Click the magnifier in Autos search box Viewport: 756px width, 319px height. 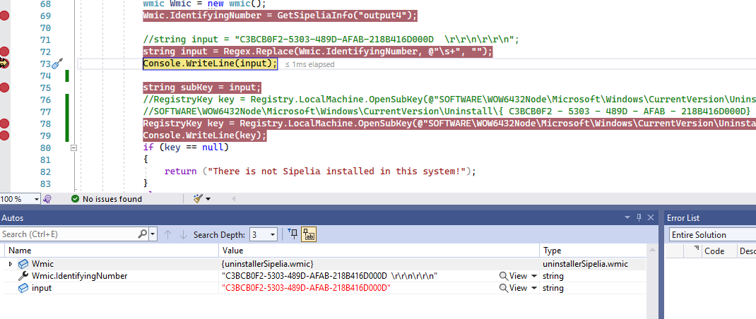click(x=143, y=234)
